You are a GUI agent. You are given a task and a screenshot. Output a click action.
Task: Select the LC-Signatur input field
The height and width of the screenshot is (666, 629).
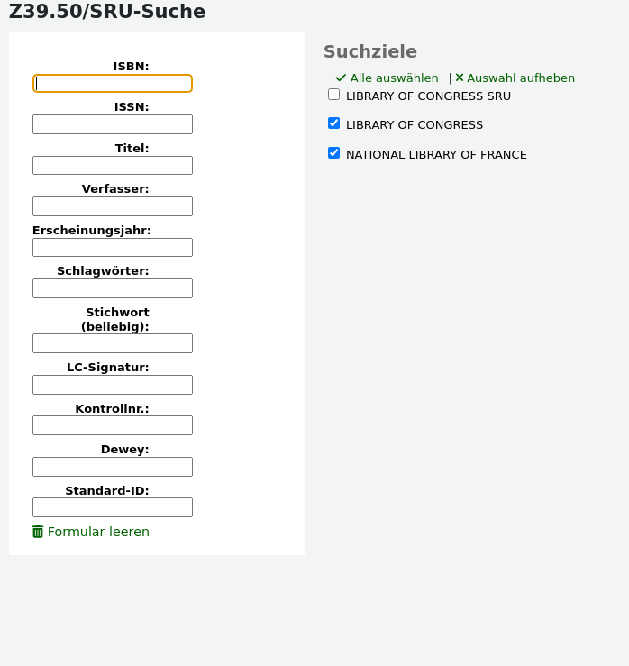[x=113, y=385]
